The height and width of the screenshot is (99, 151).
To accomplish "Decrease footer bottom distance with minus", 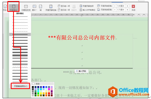I will click(x=114, y=10).
